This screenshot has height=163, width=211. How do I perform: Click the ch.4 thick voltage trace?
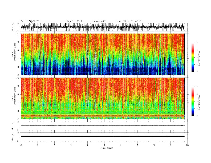103,136
